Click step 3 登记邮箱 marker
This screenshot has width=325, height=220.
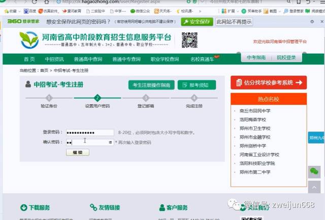point(146,98)
